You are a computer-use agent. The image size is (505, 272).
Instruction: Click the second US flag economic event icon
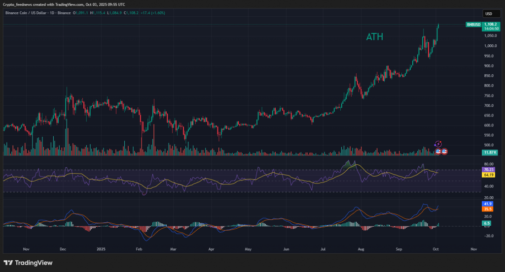[444, 151]
